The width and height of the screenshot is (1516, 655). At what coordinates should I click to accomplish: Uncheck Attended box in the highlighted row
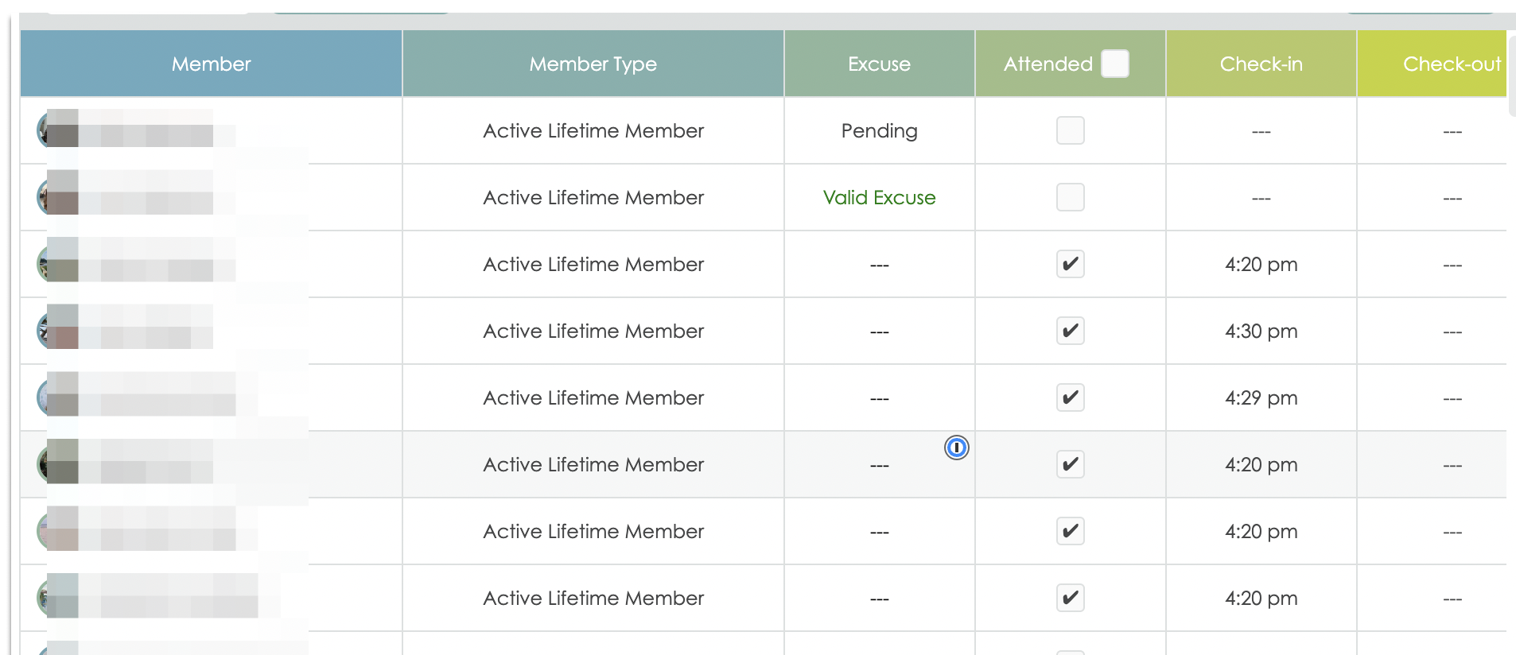coord(1070,464)
